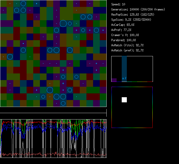Click the small purple bar in histogram

(x=114, y=80)
